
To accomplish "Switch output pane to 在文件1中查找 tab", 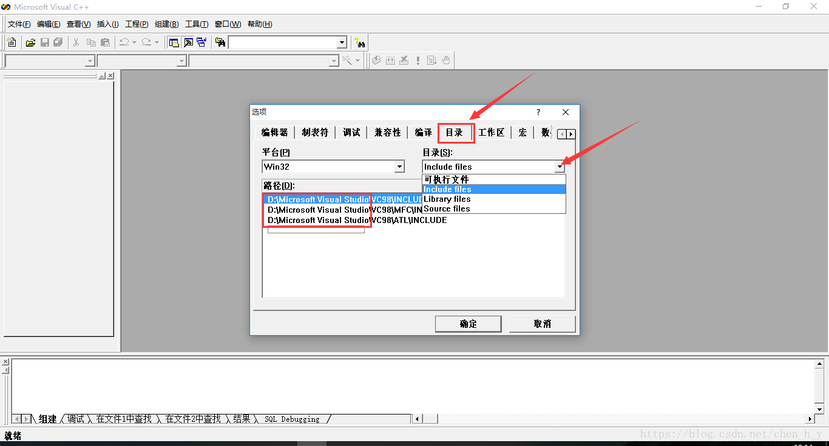I will (124, 419).
